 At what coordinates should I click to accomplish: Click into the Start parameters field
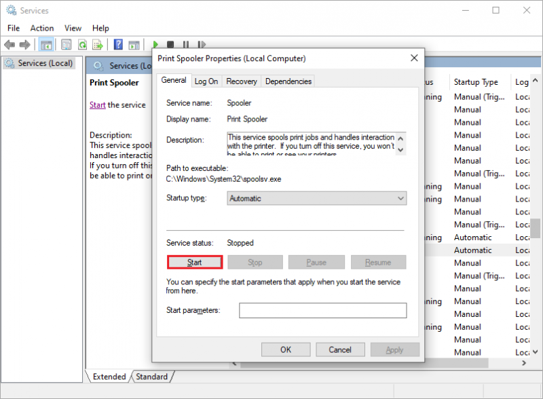323,310
